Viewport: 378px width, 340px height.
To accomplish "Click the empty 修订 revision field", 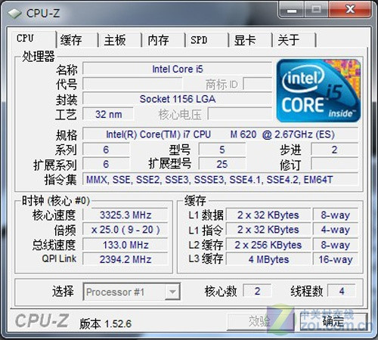I will click(335, 164).
